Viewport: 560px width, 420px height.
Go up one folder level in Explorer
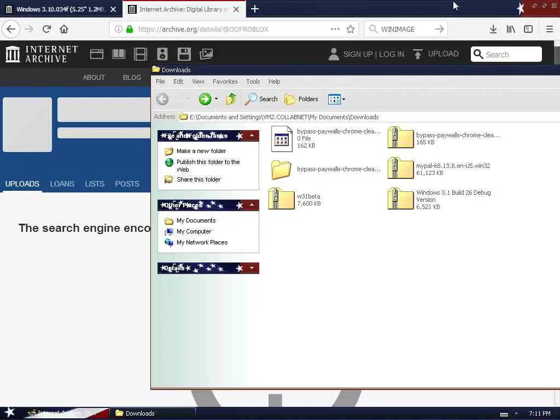pos(231,99)
